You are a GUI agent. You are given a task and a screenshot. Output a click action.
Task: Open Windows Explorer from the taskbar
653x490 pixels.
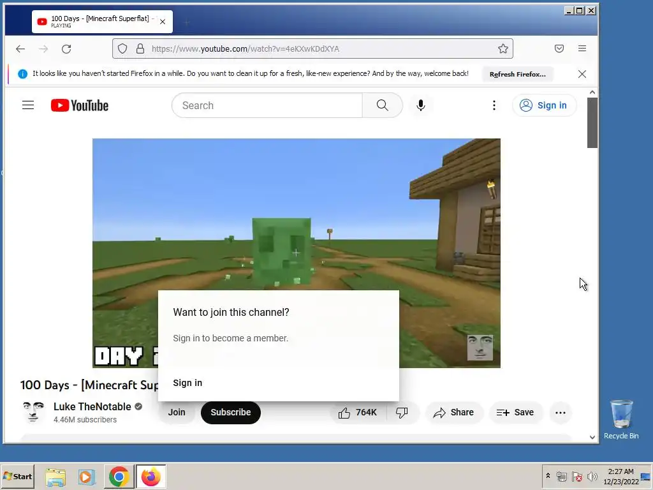click(55, 477)
